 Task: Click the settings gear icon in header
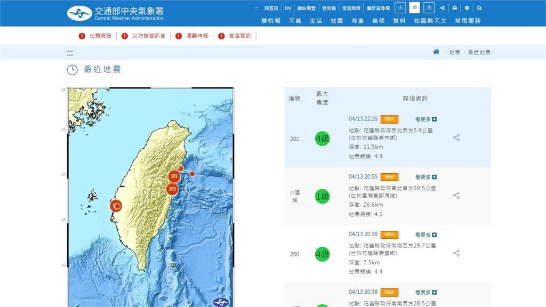click(x=467, y=8)
